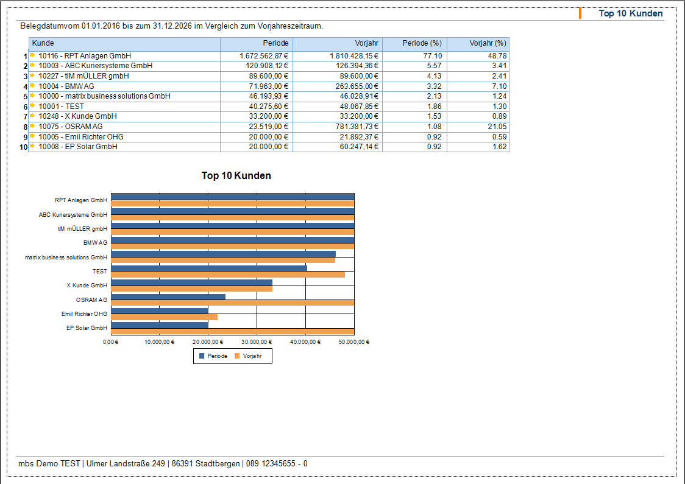The width and height of the screenshot is (685, 484).
Task: Click the footer text mbs Demo TEST address
Action: click(x=163, y=463)
